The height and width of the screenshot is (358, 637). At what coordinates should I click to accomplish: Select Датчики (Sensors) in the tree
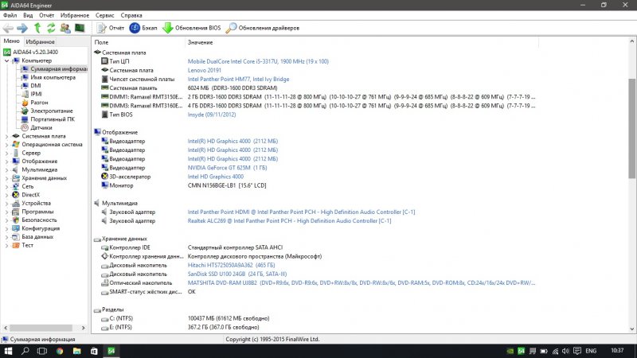tap(41, 127)
